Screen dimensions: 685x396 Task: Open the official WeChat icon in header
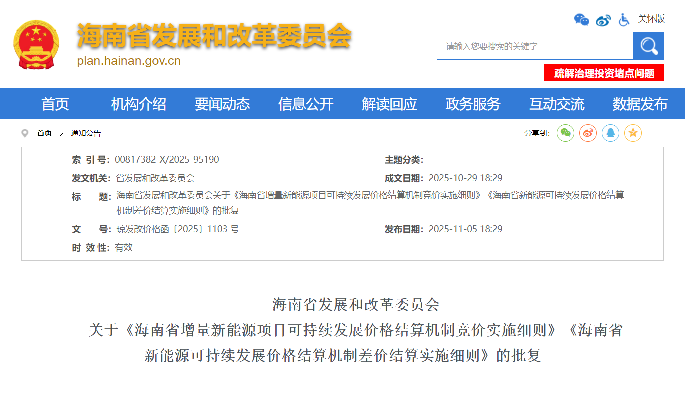tap(581, 20)
